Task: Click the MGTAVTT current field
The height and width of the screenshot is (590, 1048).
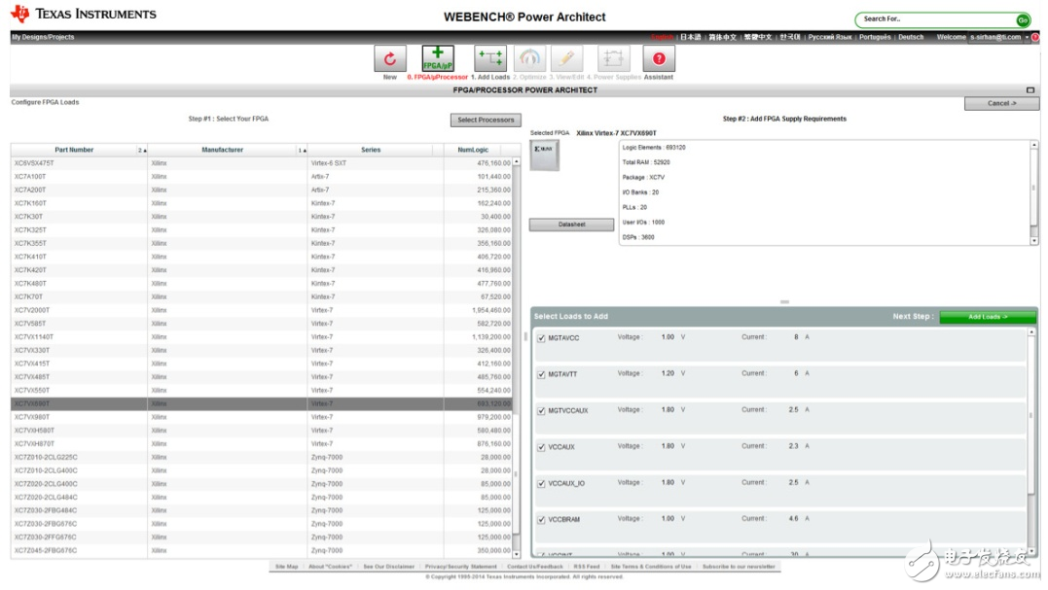Action: tap(795, 374)
